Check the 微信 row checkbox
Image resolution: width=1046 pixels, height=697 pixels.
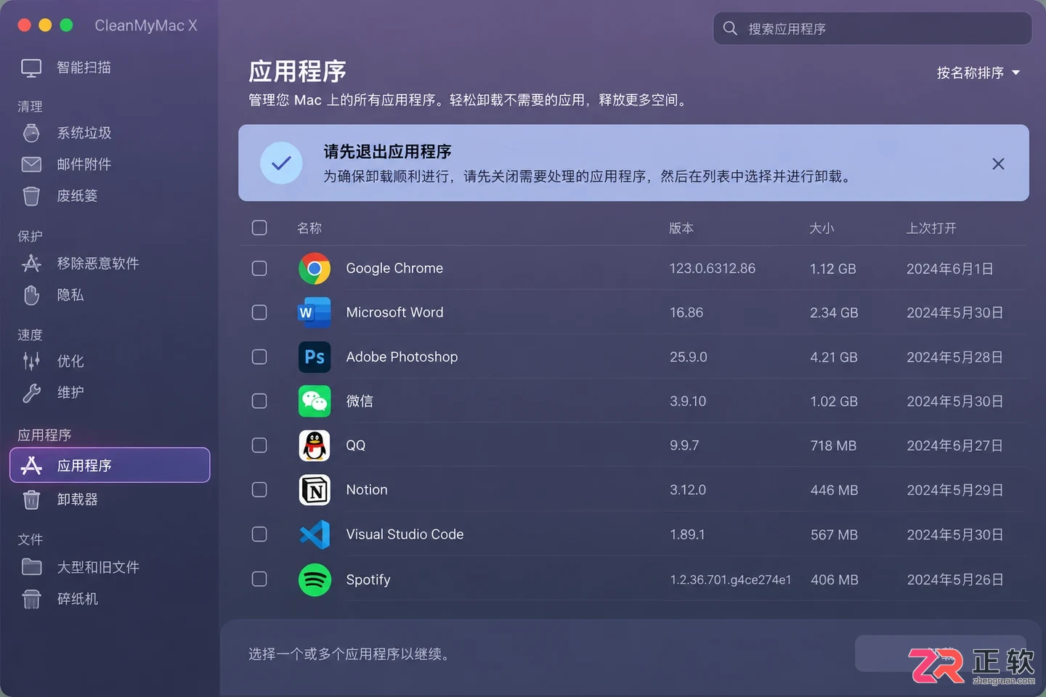pos(259,402)
